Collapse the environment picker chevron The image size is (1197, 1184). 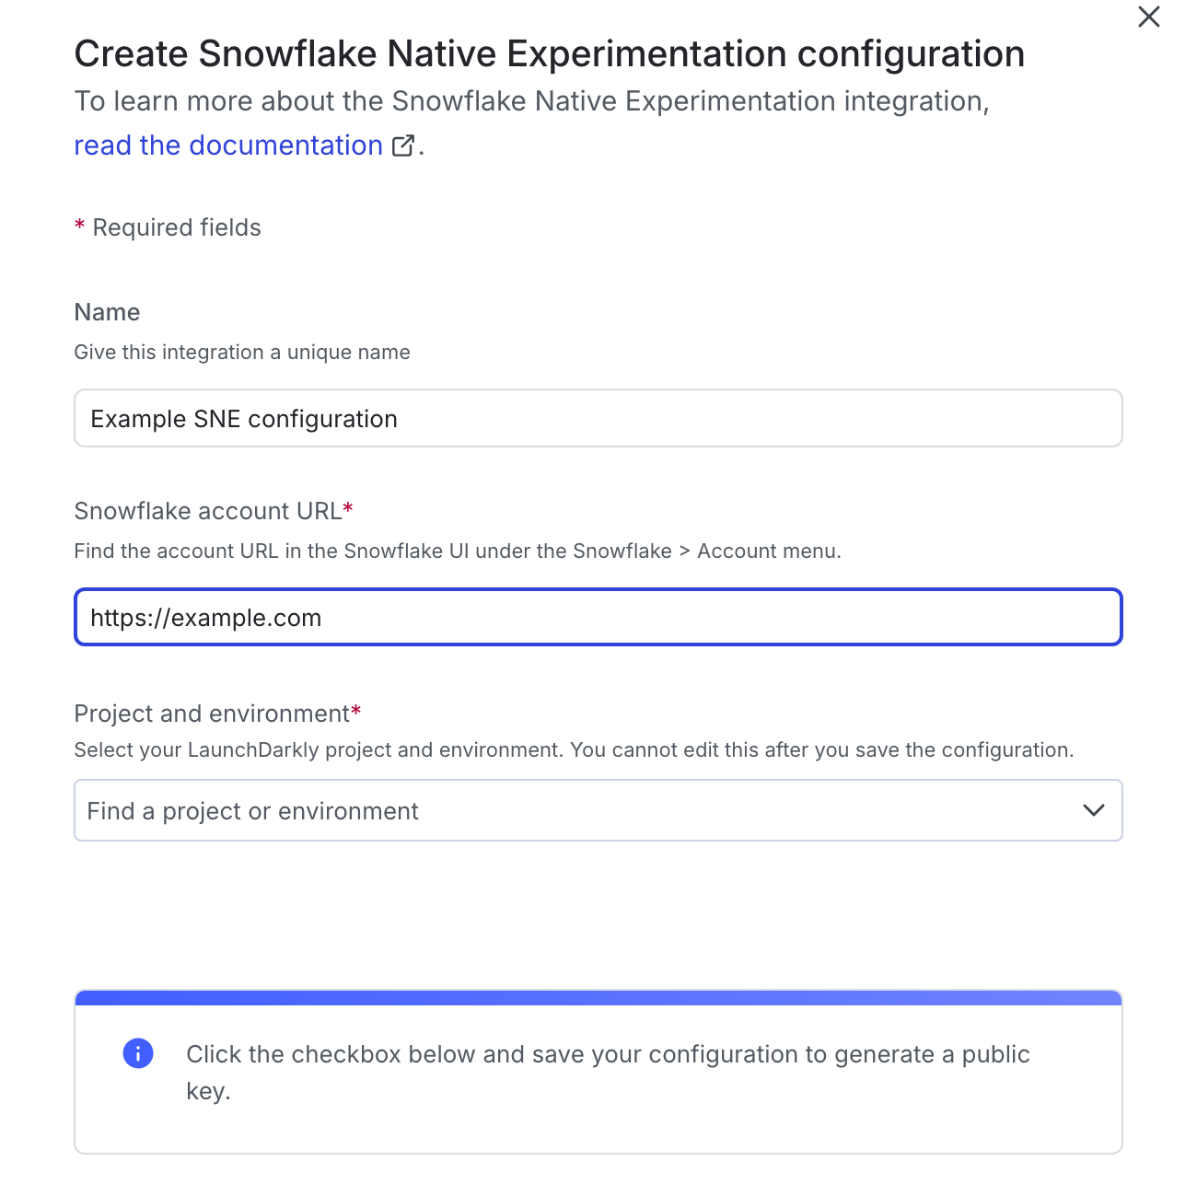click(x=1094, y=810)
